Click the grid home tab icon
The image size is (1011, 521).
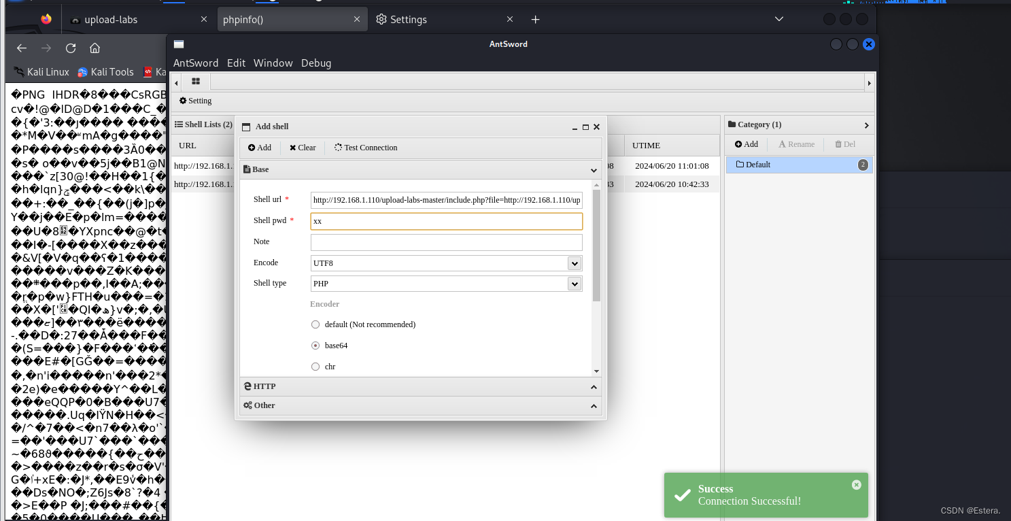pos(196,81)
